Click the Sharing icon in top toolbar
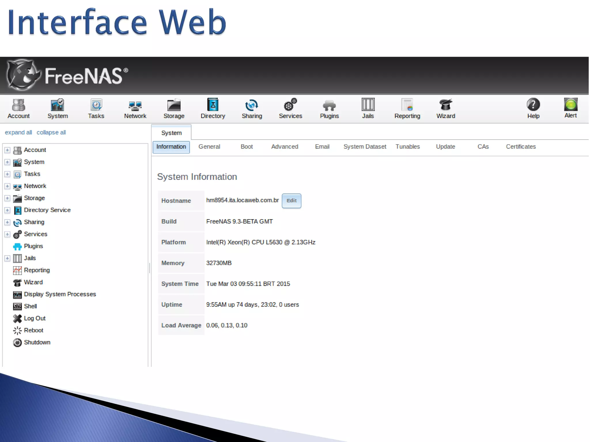 (251, 105)
